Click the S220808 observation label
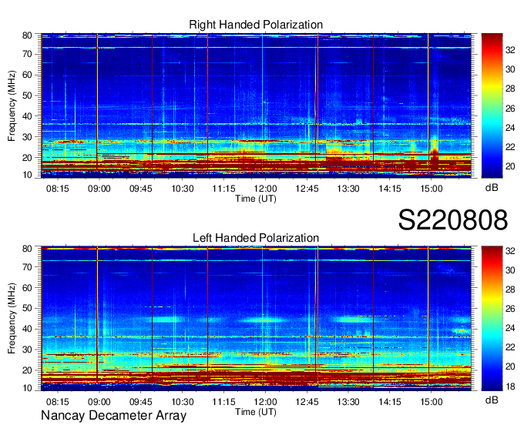The image size is (524, 425). coord(453,220)
